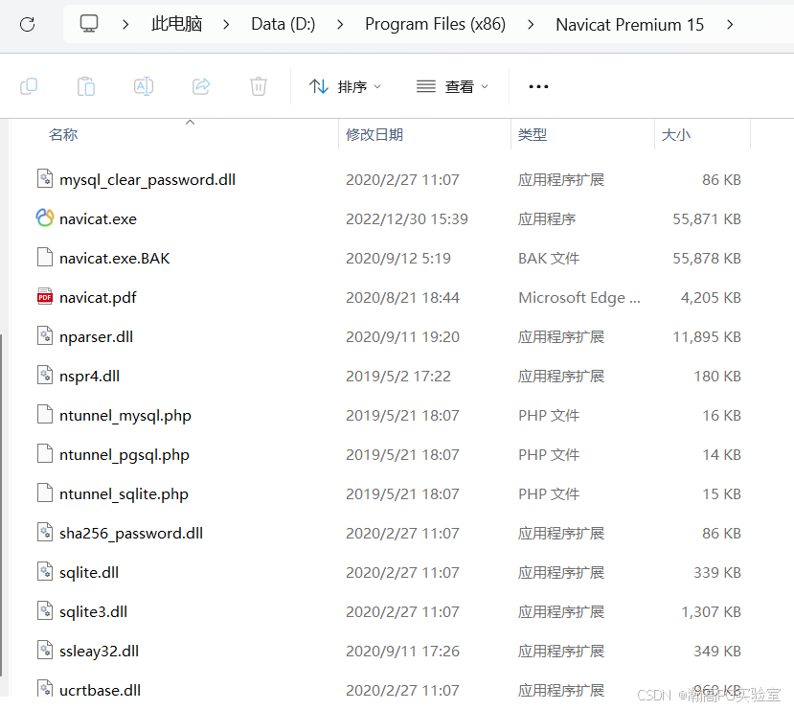The image size is (794, 710).
Task: Select the file name ntunnel_pgsql.php
Action: pos(125,455)
